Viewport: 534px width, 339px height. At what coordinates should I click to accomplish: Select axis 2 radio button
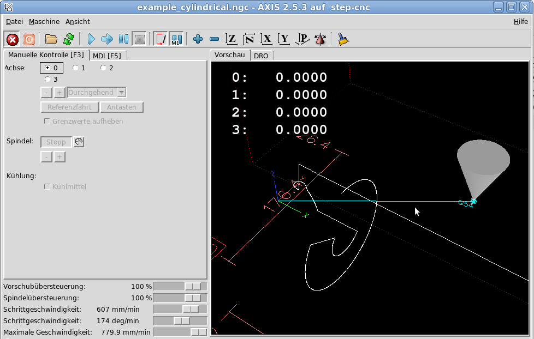click(103, 68)
